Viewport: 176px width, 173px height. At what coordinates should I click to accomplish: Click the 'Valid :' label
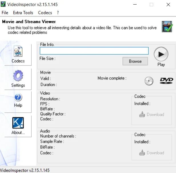pos(46,79)
